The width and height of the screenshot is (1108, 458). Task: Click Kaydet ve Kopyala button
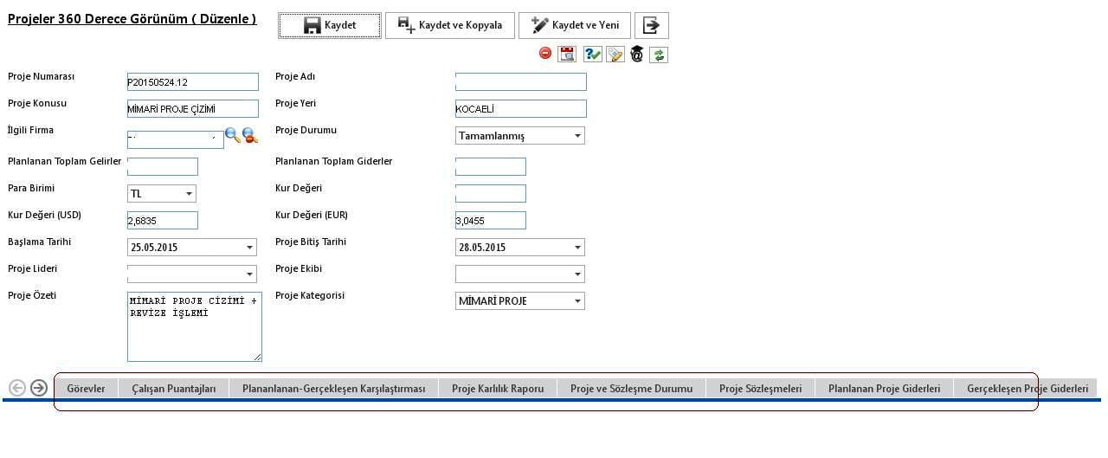click(450, 25)
